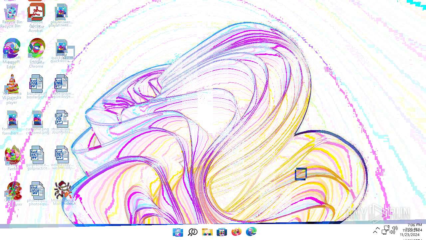Select the quickdocu file icon

click(x=62, y=51)
